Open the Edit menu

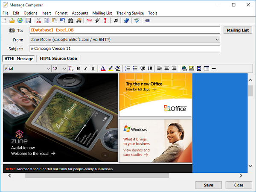click(x=16, y=13)
